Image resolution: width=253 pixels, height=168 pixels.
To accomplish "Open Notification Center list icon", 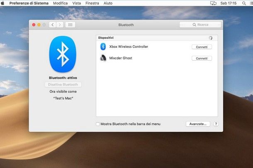I will coord(251,3).
